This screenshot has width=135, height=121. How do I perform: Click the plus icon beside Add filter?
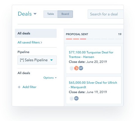click(19, 87)
